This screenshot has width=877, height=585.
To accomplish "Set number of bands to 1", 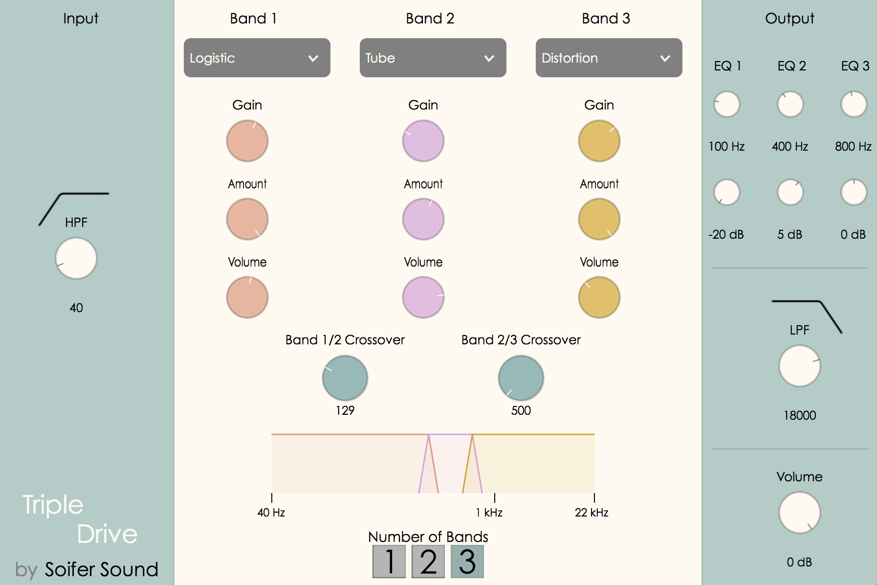I will point(389,562).
